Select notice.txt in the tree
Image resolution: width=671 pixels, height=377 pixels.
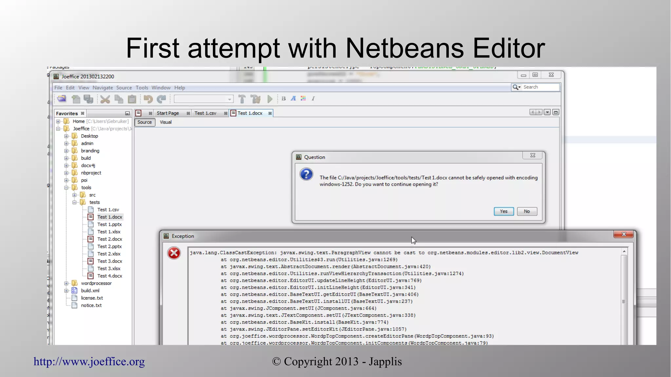point(91,305)
